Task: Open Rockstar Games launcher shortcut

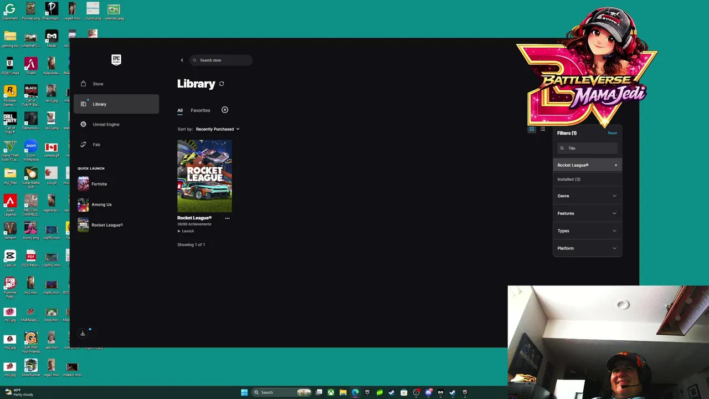Action: [10, 95]
